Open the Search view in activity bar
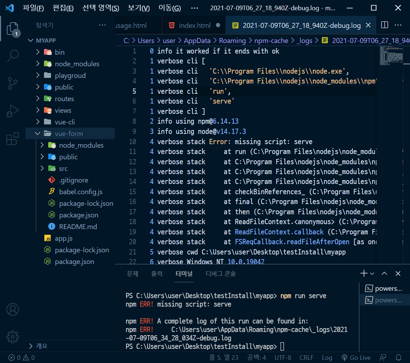Viewport: 410px width, 363px height. [13, 56]
